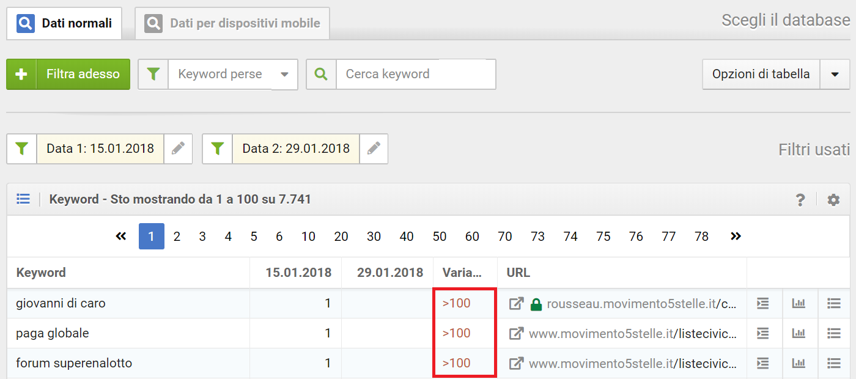Screen dimensions: 856x379
Task: Jump to the last results page arrow
Action: click(736, 236)
